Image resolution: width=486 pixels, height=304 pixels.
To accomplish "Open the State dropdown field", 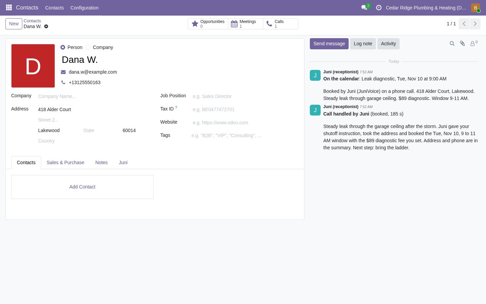I will [101, 130].
